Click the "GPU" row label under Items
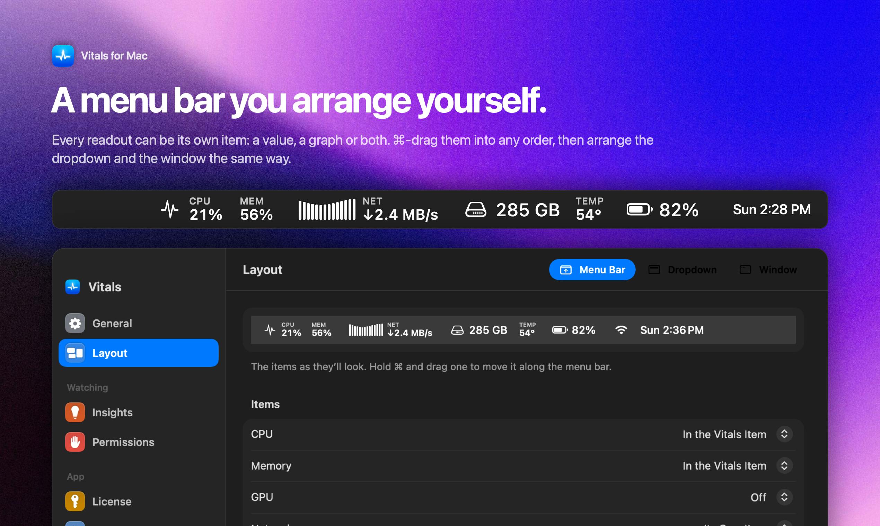This screenshot has height=526, width=880. click(x=262, y=497)
